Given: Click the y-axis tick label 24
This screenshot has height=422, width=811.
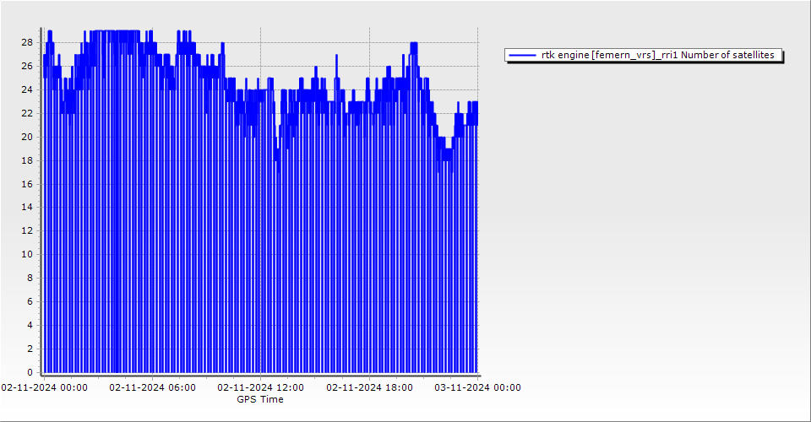Looking at the screenshot, I should tap(27, 89).
